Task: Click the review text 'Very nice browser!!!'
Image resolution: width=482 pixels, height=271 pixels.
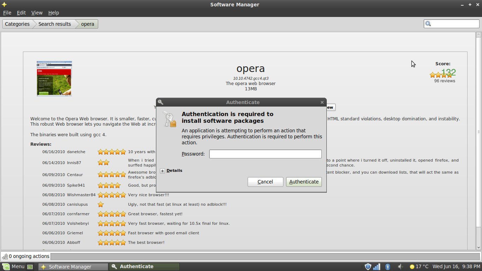Action: [149, 195]
